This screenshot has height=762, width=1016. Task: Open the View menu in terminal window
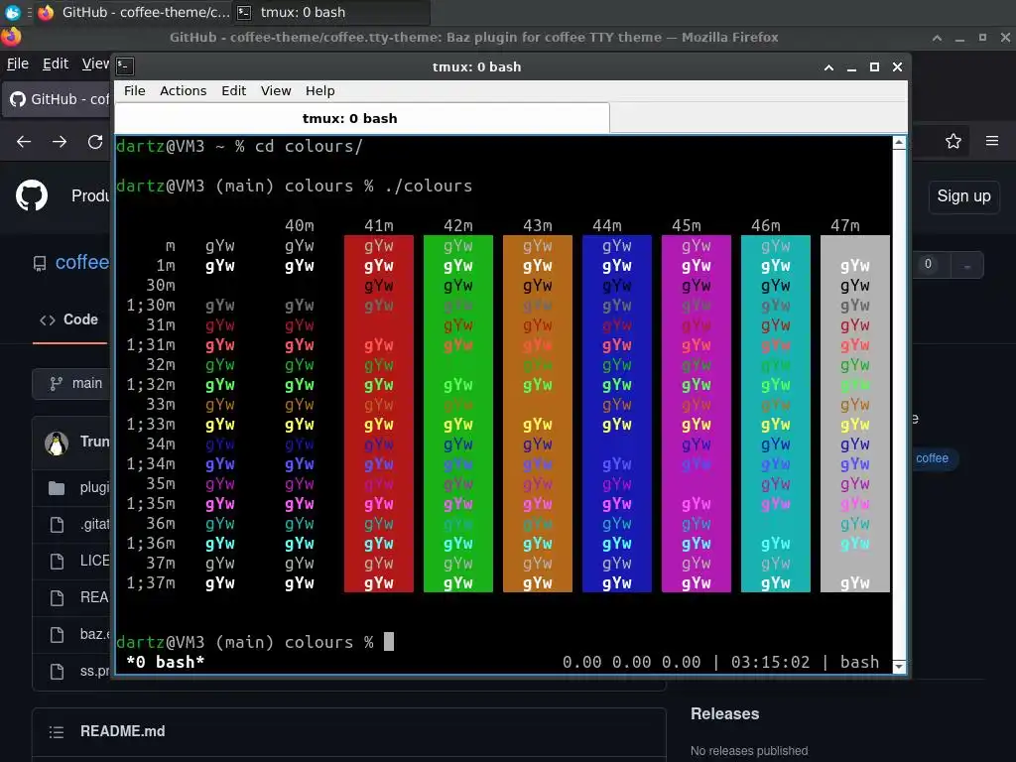click(276, 90)
